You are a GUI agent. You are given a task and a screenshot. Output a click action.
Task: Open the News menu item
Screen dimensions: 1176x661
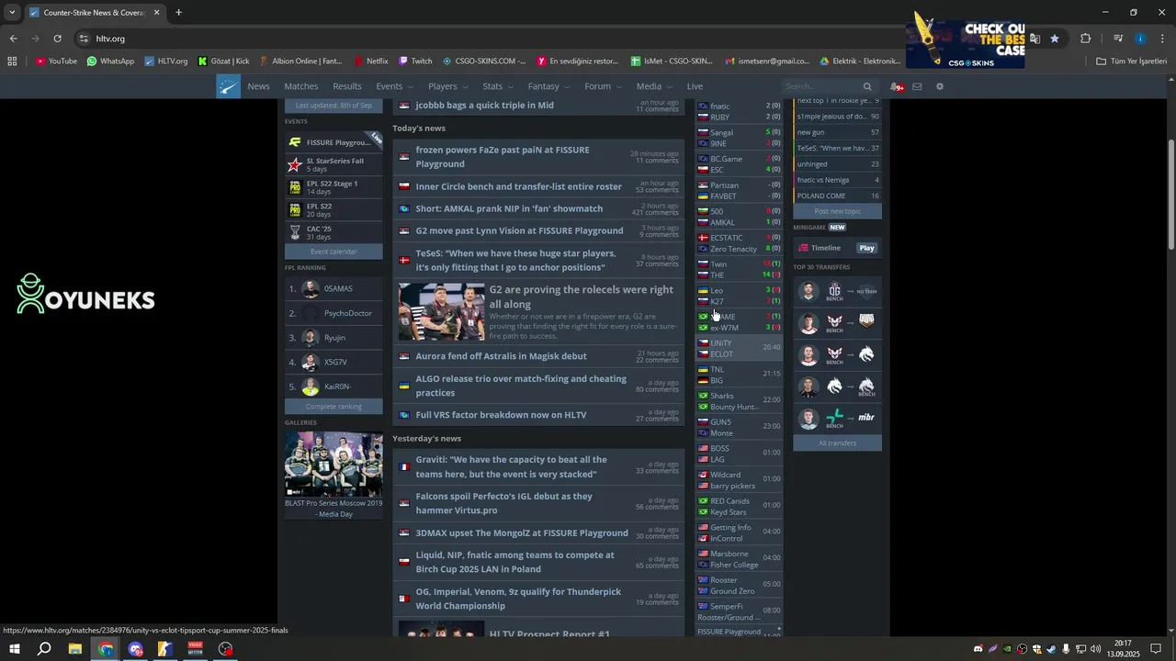258,86
